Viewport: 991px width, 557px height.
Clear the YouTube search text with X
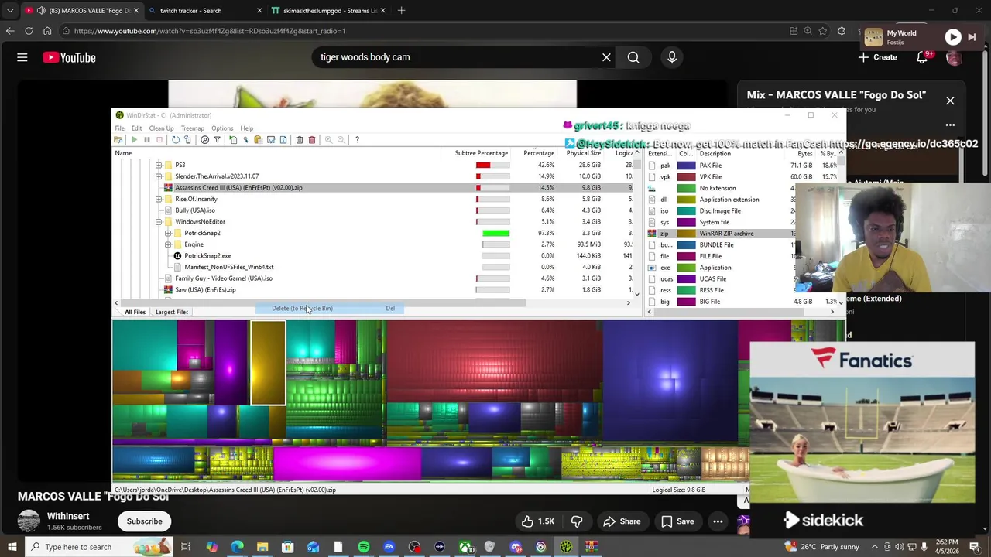(606, 57)
